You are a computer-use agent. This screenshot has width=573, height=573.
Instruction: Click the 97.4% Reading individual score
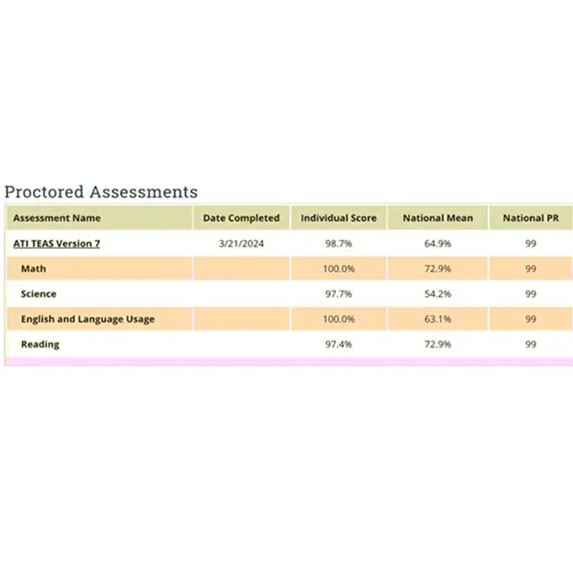[x=338, y=344]
